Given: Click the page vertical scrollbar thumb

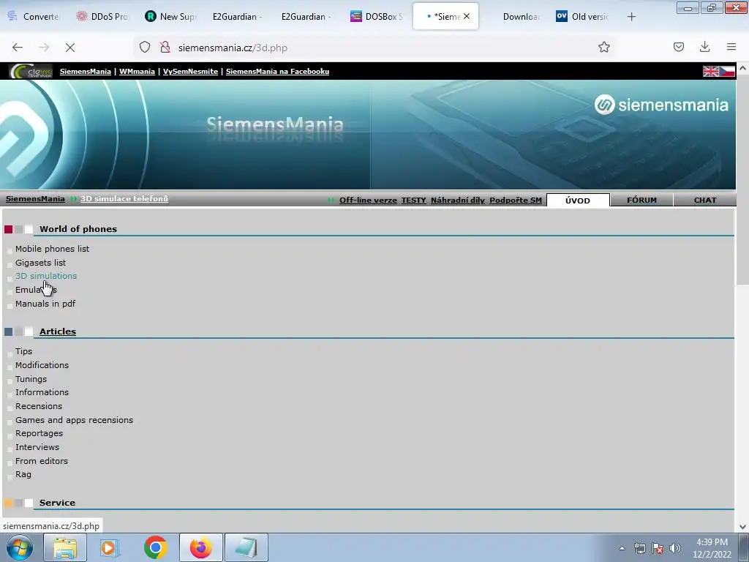Looking at the screenshot, I should 742,181.
